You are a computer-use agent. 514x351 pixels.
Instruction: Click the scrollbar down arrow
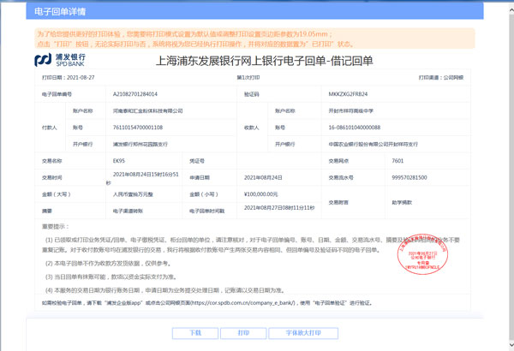point(511,345)
